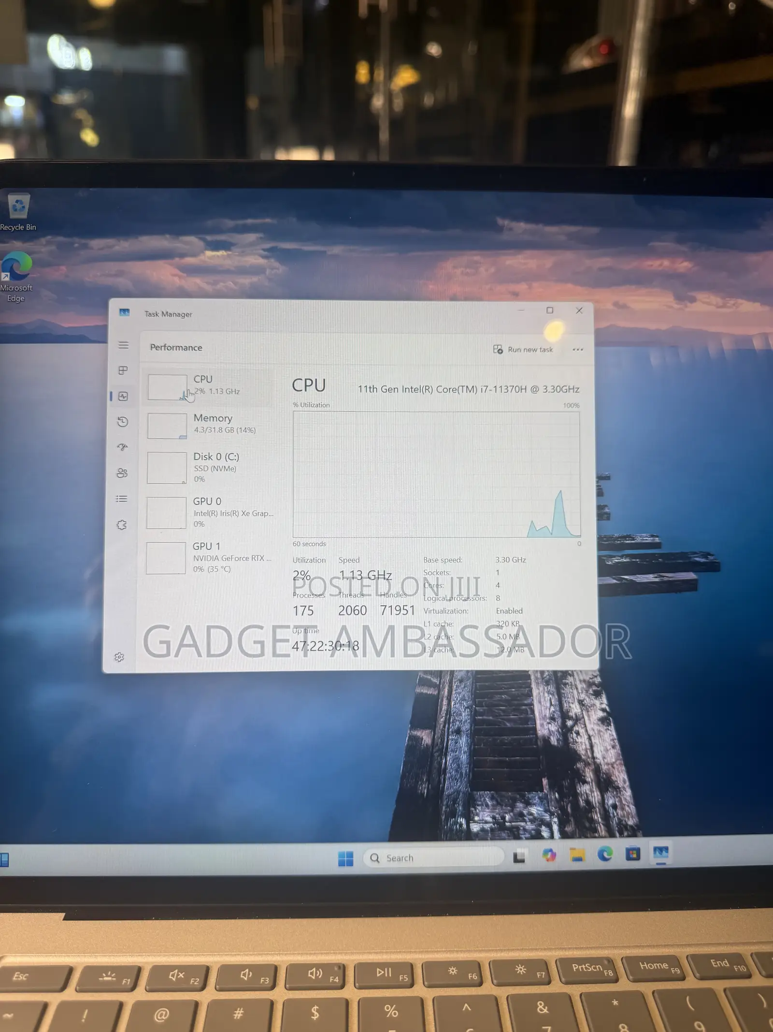Click Task Manager icon on the taskbar

pyautogui.click(x=661, y=853)
